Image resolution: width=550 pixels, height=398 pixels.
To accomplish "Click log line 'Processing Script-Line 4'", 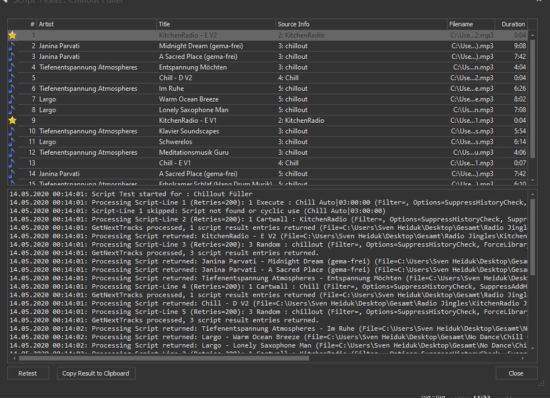I will (268, 287).
